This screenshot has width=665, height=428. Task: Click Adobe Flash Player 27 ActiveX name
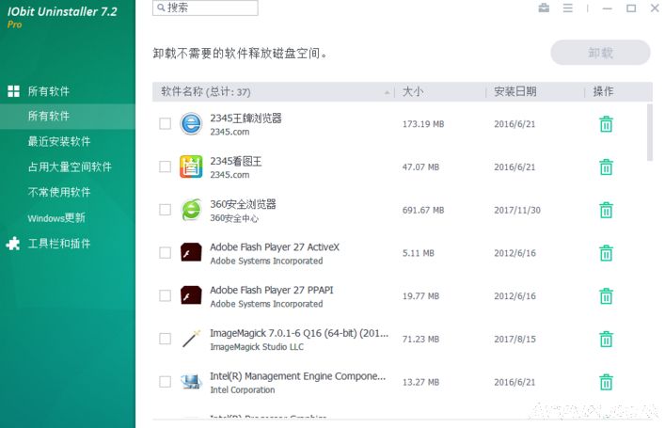pyautogui.click(x=275, y=247)
